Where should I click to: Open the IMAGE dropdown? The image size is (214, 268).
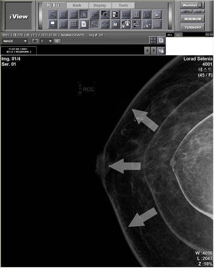(15, 41)
